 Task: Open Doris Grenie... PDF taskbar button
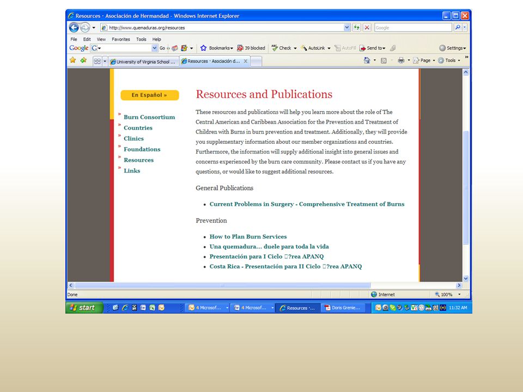(343, 308)
